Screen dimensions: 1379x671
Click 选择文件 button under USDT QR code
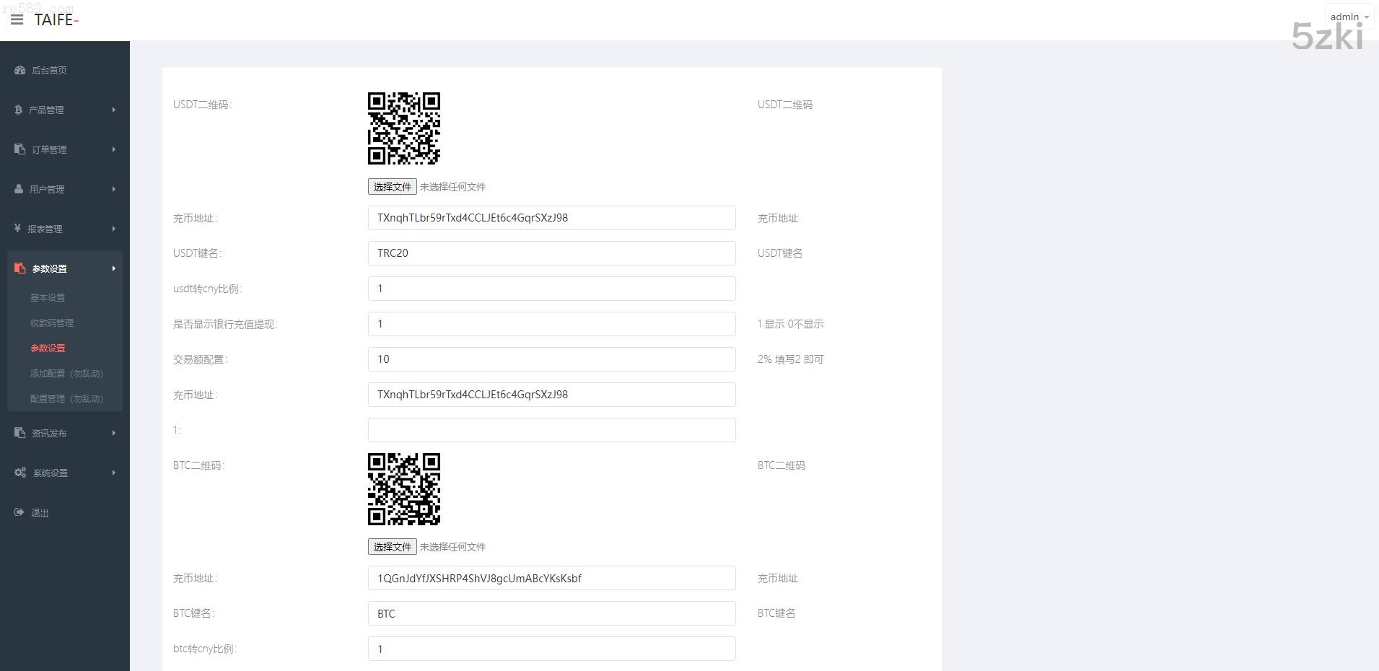[392, 187]
